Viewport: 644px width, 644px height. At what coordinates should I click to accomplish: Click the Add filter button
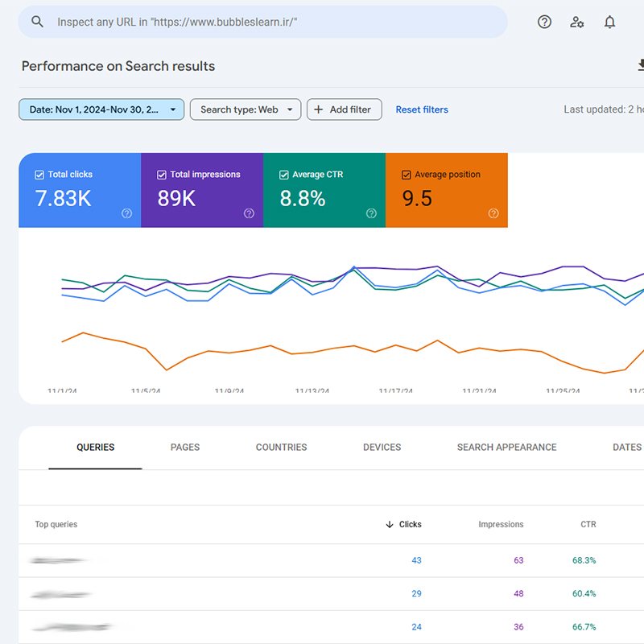click(x=344, y=109)
